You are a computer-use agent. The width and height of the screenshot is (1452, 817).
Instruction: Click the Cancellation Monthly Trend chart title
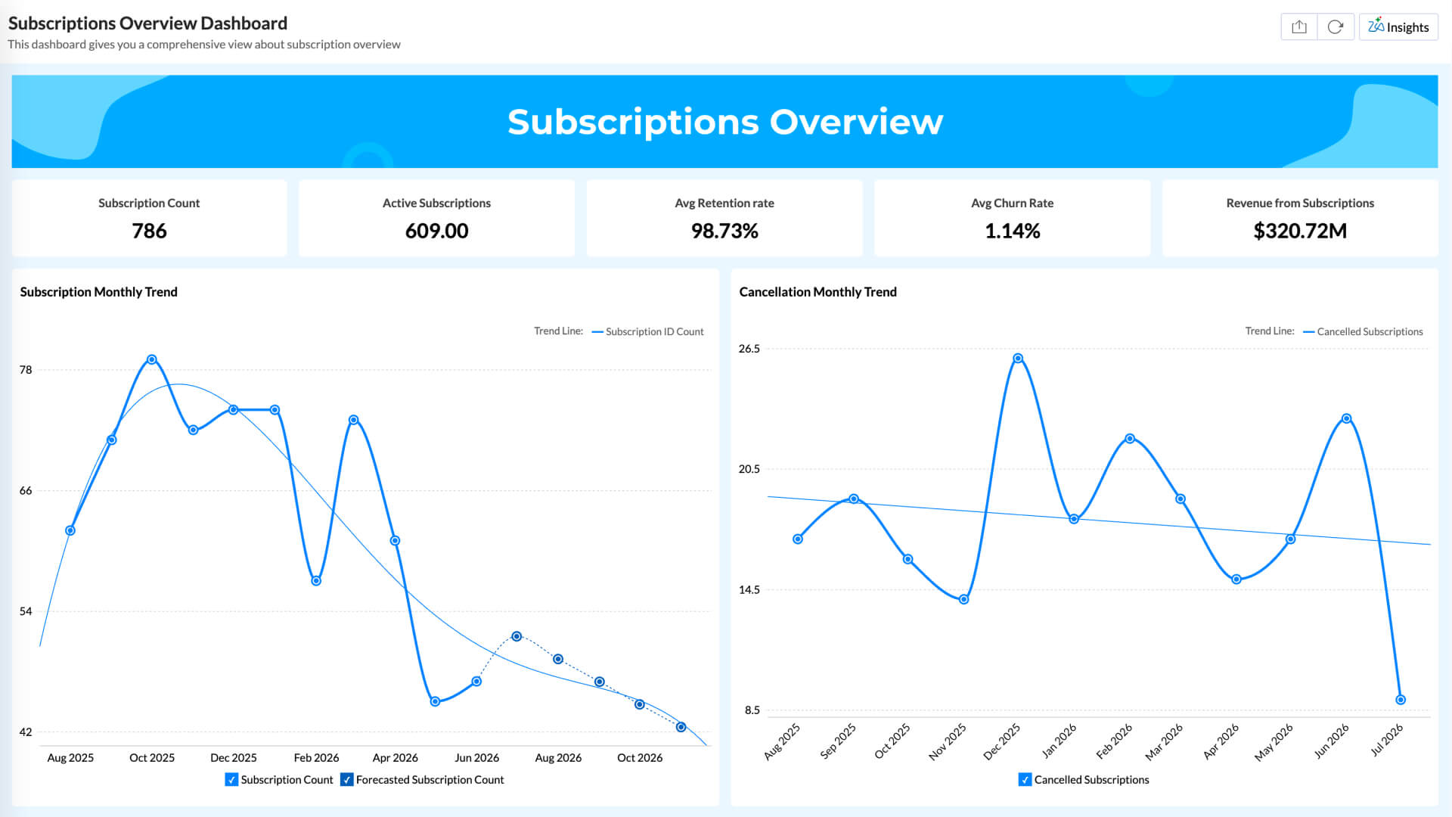pos(818,292)
